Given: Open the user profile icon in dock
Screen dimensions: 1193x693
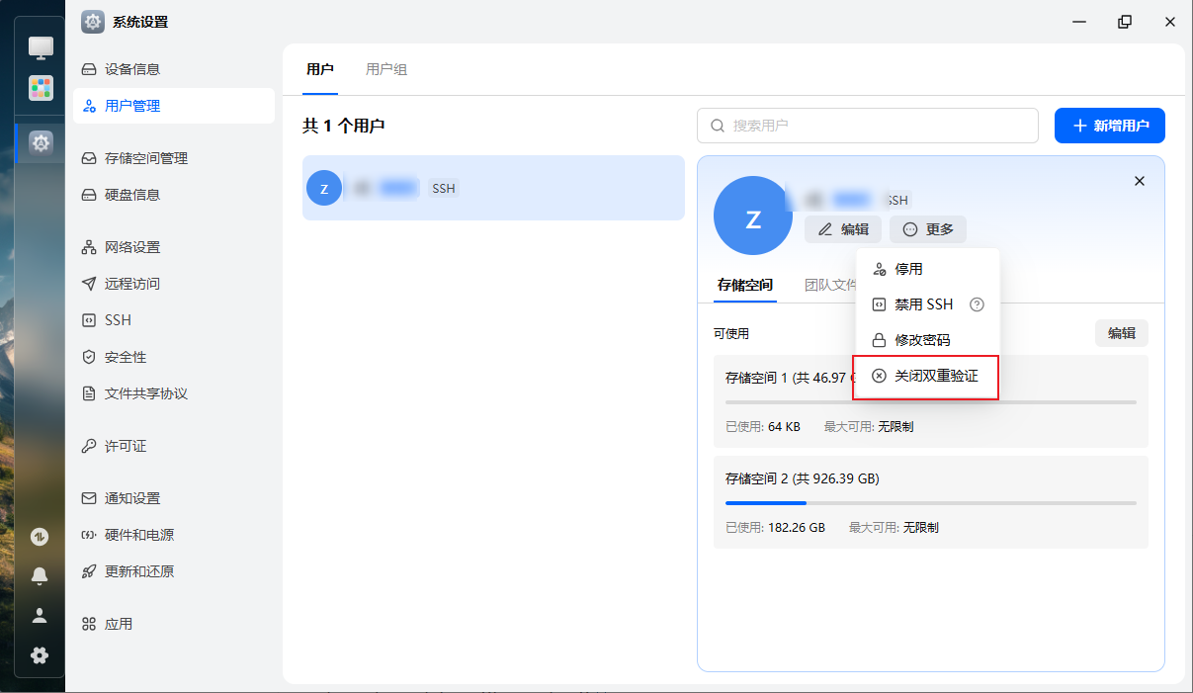Looking at the screenshot, I should coord(40,615).
